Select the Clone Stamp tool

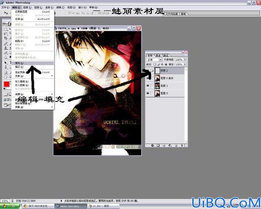pos(6,48)
